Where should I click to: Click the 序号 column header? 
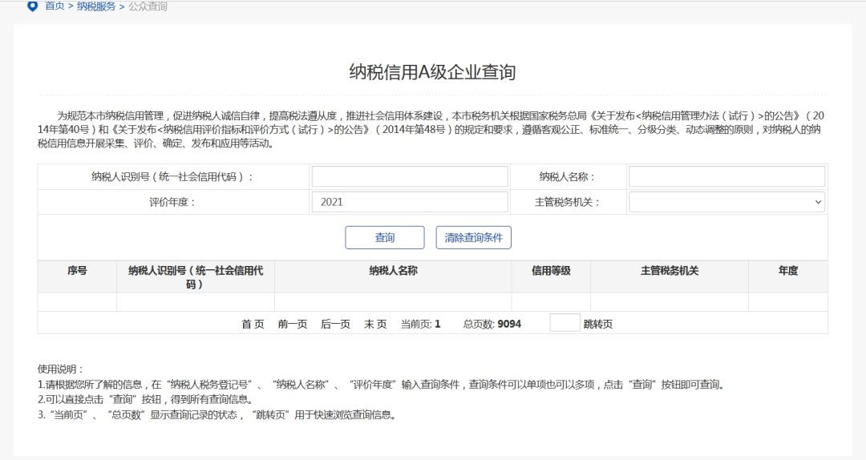pos(77,272)
